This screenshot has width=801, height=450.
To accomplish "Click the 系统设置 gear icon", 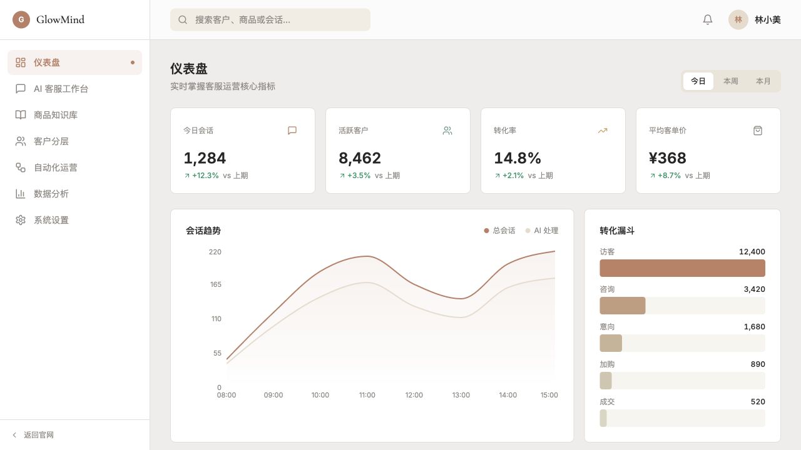I will (x=21, y=220).
